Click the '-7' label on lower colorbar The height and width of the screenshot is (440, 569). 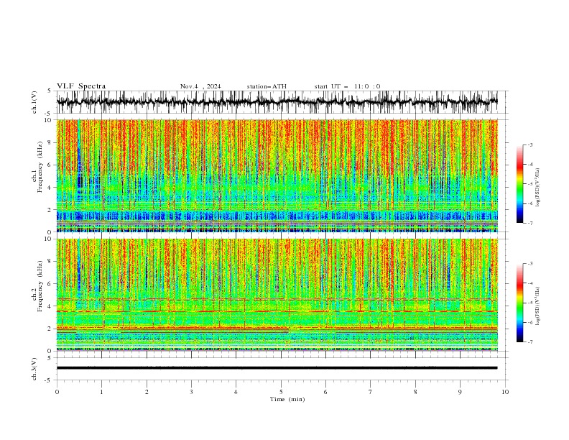coord(530,342)
